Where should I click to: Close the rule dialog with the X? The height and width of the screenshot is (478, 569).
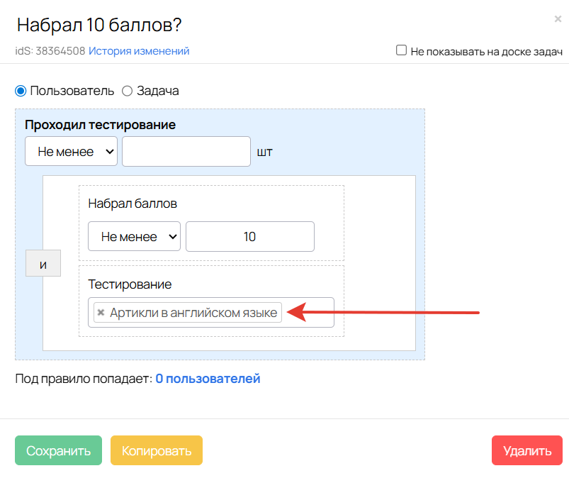click(x=558, y=19)
